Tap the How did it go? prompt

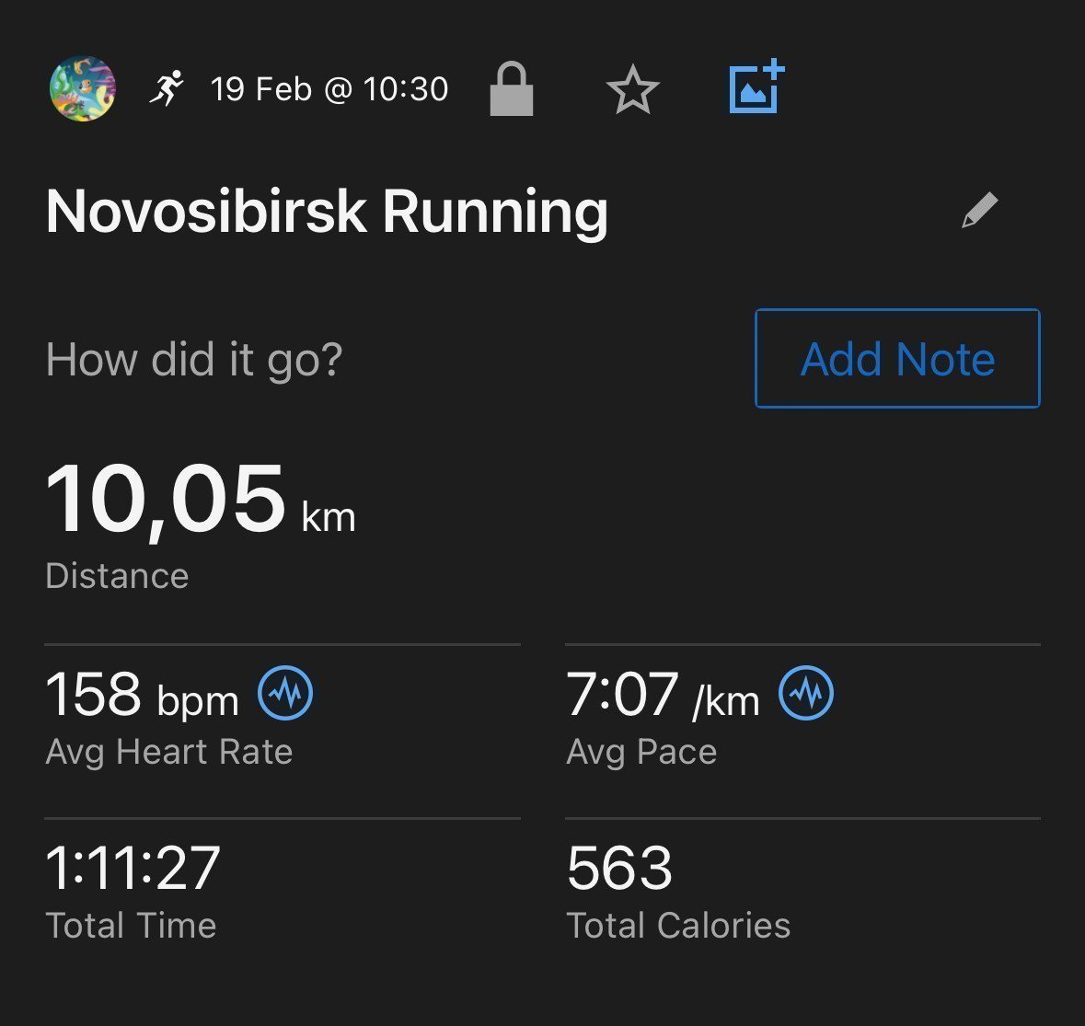point(194,359)
